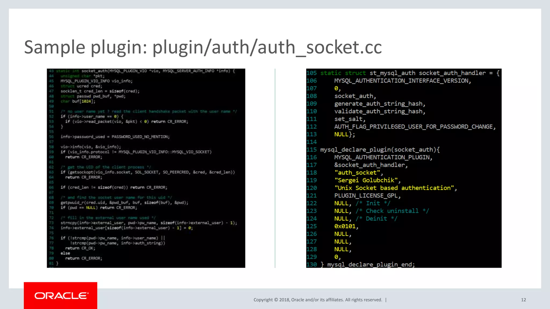The width and height of the screenshot is (550, 309).
Task: Click the slide title 'Sample plugin: plugin/auth/auth_socket.cc'
Action: 203,47
